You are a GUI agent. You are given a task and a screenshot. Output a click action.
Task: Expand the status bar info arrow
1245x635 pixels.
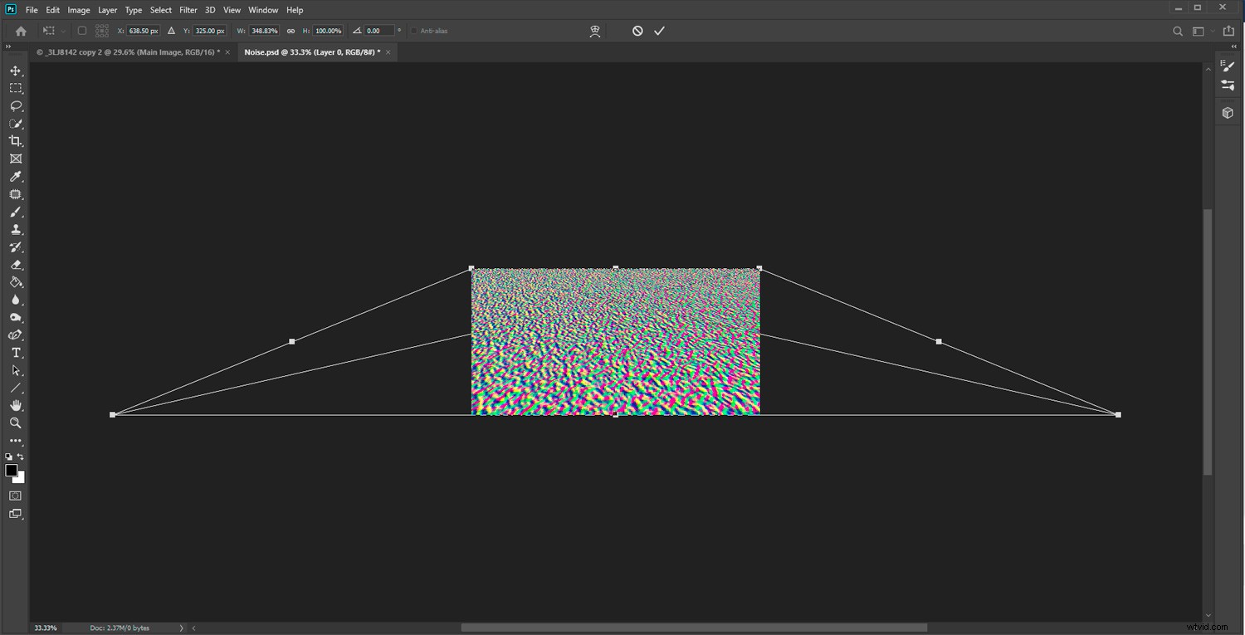pos(181,628)
